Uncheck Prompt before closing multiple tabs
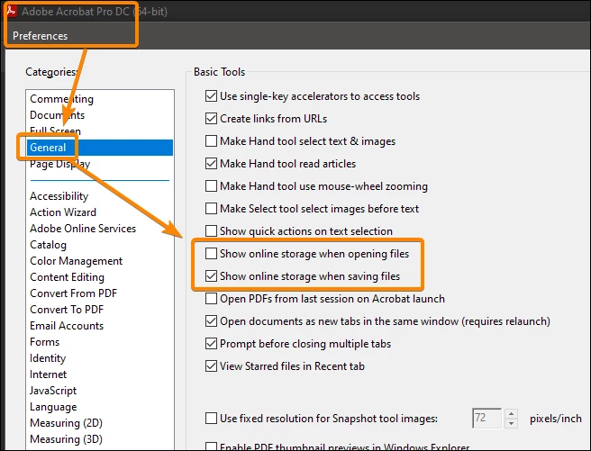Viewport: 591px width, 451px height. point(211,343)
